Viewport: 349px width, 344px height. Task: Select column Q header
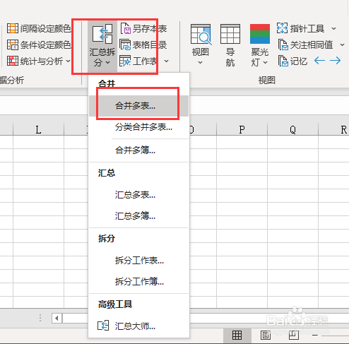tap(292, 129)
